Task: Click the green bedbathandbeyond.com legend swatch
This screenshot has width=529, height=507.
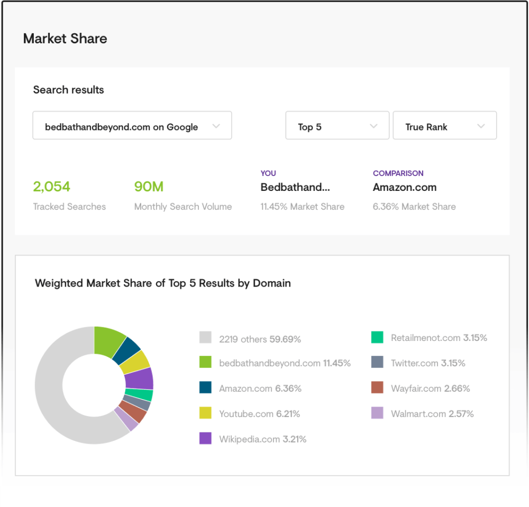Action: [x=205, y=362]
